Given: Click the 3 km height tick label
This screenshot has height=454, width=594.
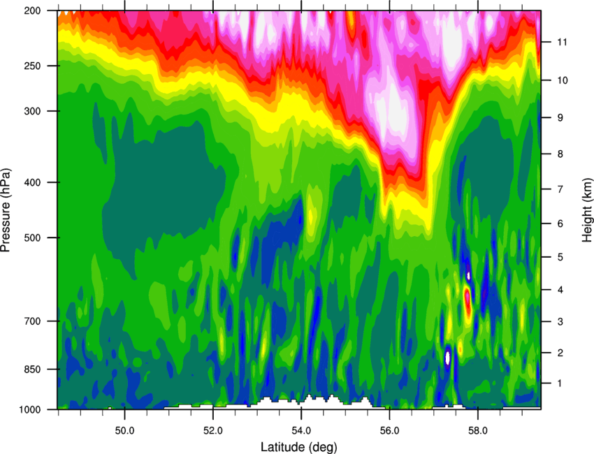Looking at the screenshot, I should tap(560, 322).
